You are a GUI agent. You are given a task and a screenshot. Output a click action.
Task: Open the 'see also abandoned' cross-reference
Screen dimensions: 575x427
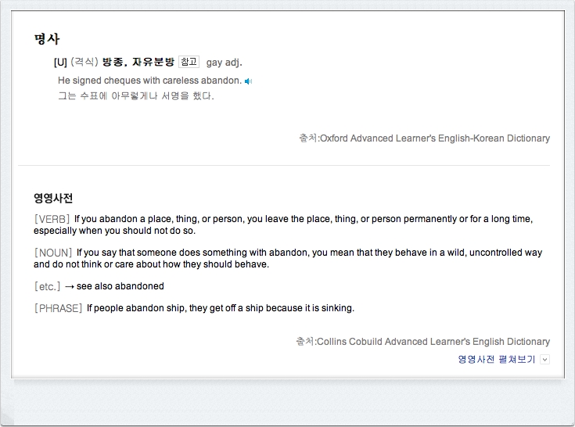120,286
